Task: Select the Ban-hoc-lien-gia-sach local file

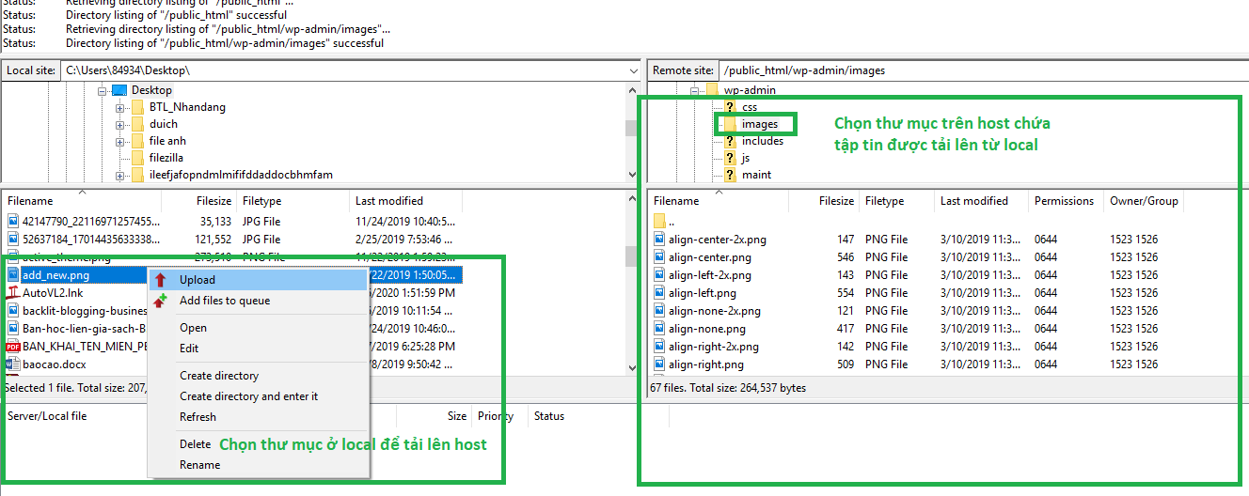Action: point(86,329)
